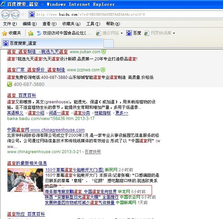Click the IE icon beside 建议网站

(98, 33)
